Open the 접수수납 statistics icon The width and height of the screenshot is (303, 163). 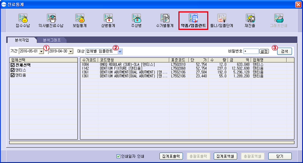pyautogui.click(x=23, y=20)
